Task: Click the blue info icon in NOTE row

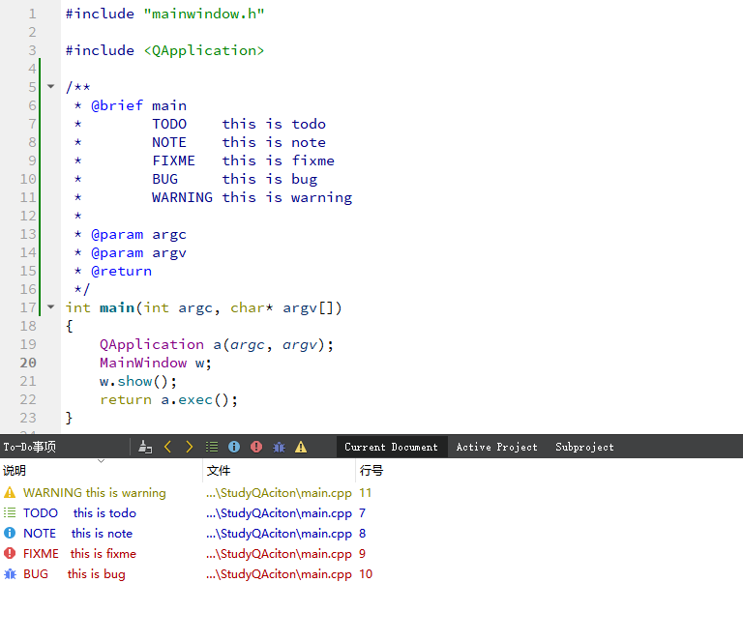Action: pos(10,533)
